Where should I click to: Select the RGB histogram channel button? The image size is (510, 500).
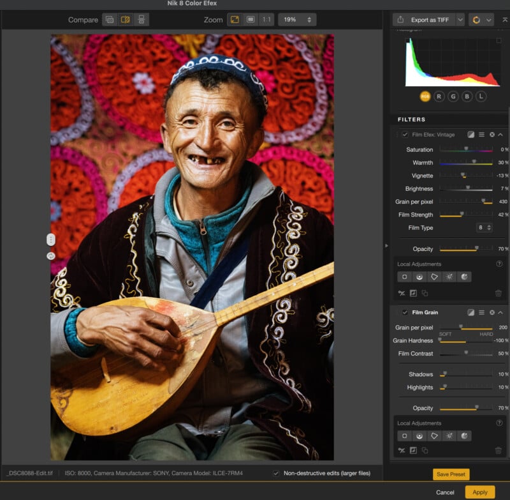[x=425, y=96]
